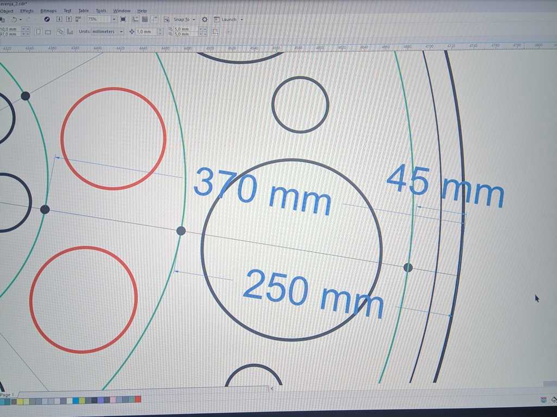Click the apply layout to all pages icon

pyautogui.click(x=60, y=32)
